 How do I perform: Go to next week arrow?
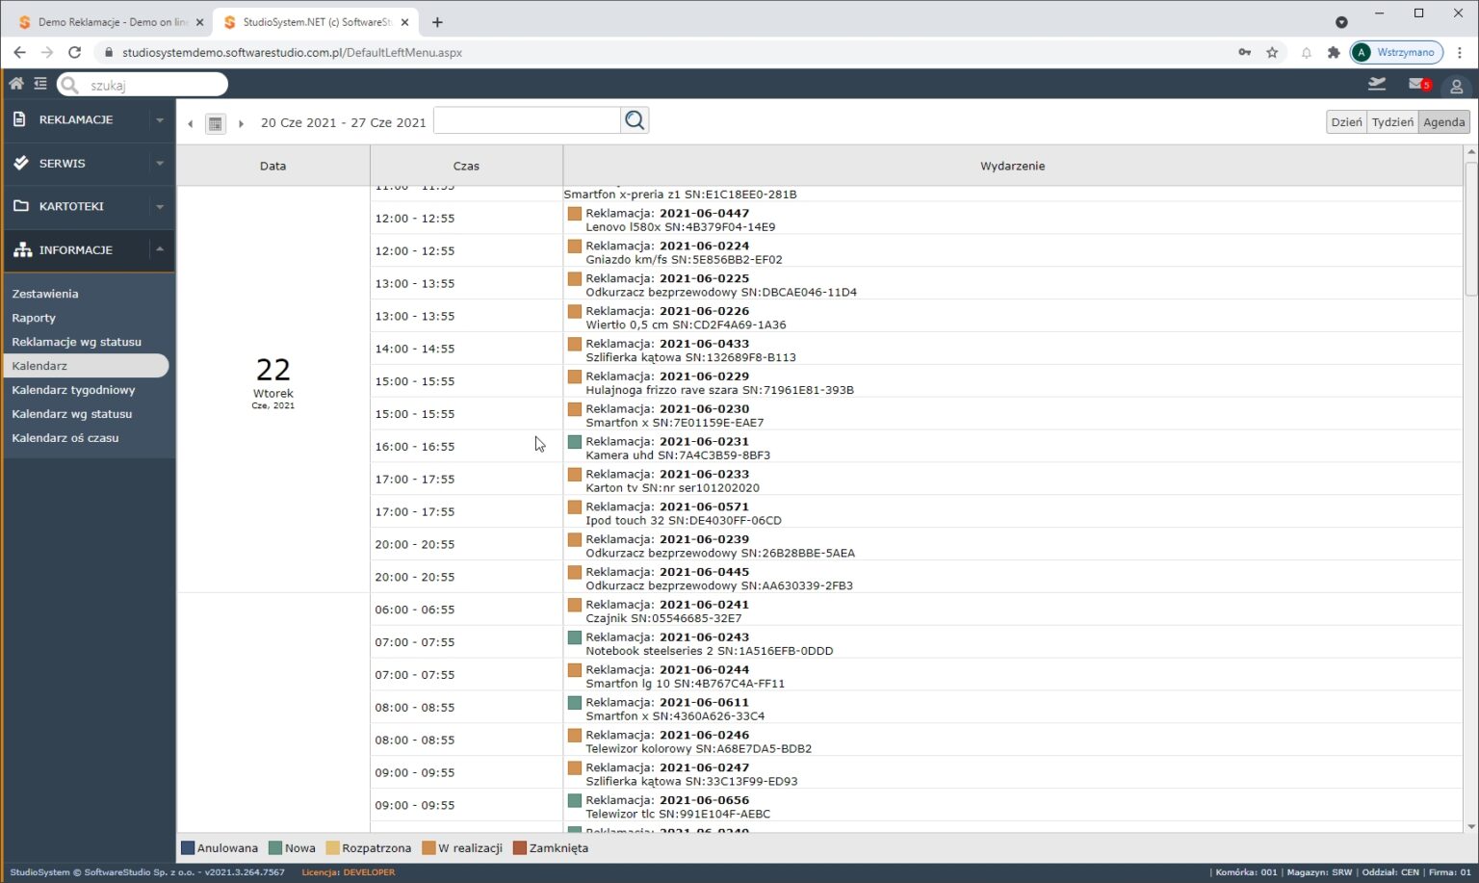(x=241, y=123)
